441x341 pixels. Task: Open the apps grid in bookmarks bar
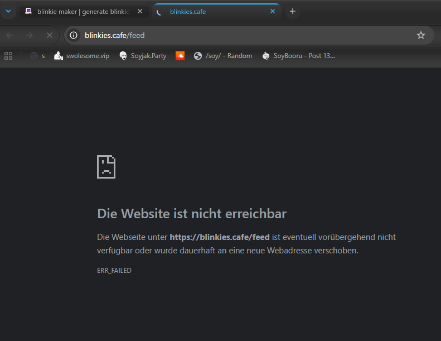click(x=8, y=56)
